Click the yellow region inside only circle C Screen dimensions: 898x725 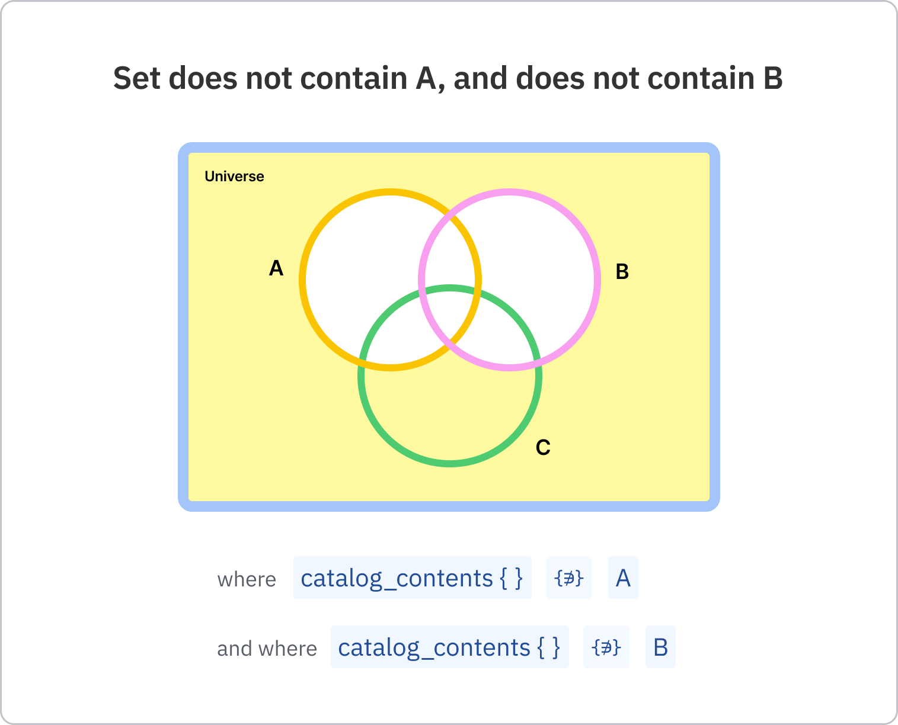pos(450,415)
